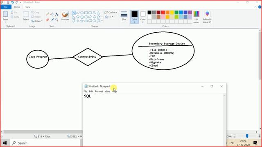Collapse the Paint ribbon chevron

[x=255, y=7]
